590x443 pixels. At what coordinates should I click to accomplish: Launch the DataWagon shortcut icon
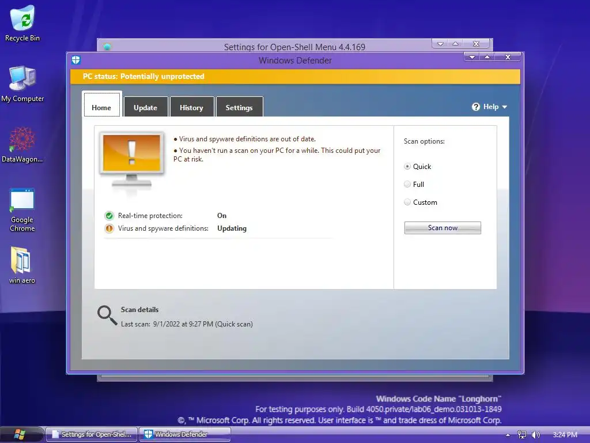22,145
